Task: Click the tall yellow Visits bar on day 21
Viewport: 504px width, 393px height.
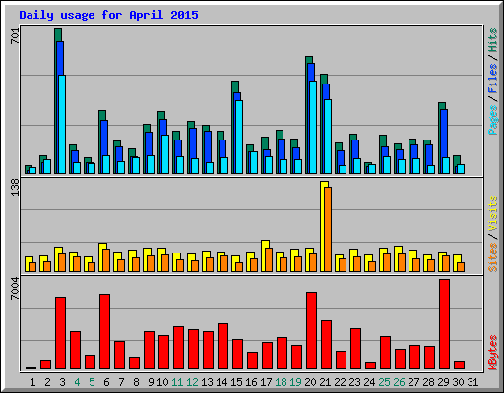Action: pyautogui.click(x=324, y=226)
